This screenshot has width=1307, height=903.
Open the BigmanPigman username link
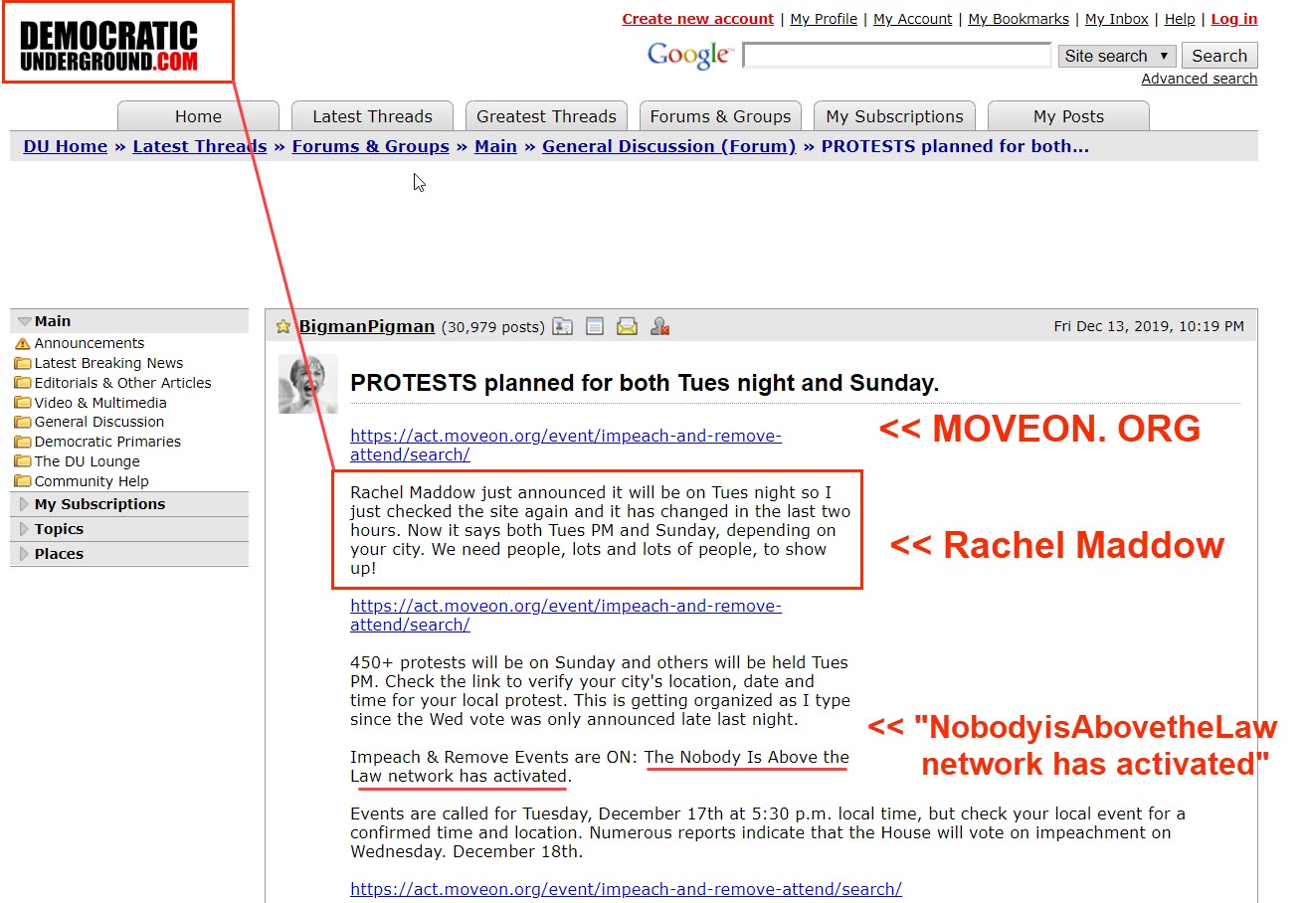click(366, 326)
